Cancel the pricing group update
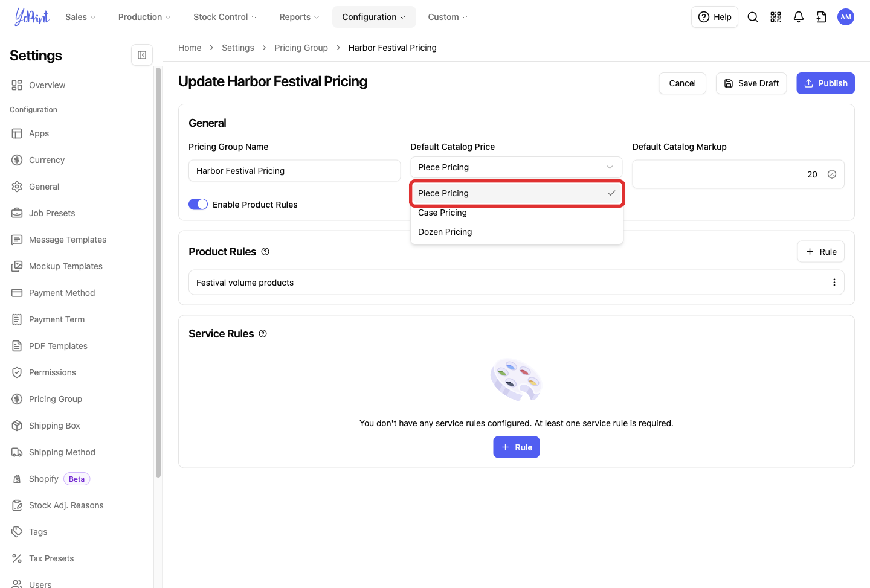Image resolution: width=870 pixels, height=588 pixels. [682, 83]
